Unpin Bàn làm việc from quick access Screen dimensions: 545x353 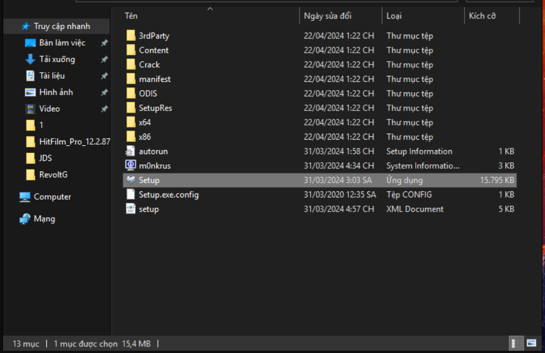pos(104,43)
